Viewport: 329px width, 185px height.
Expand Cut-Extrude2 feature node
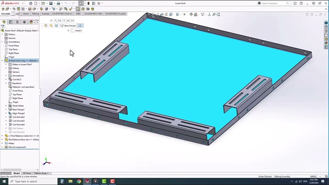pos(6,117)
